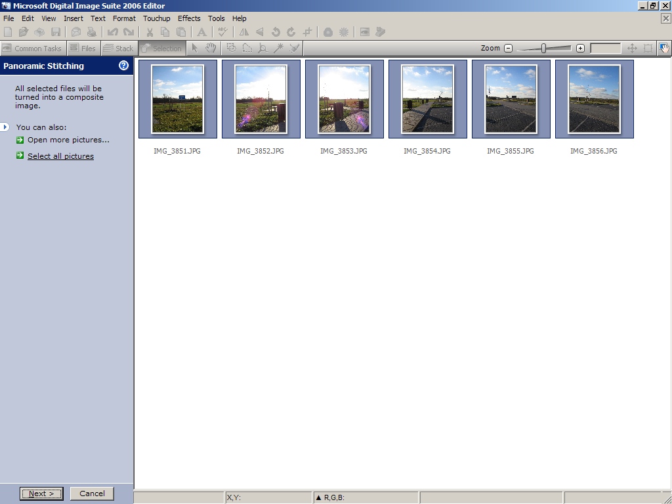672x504 pixels.
Task: Click the Flip horizontal icon
Action: (244, 31)
